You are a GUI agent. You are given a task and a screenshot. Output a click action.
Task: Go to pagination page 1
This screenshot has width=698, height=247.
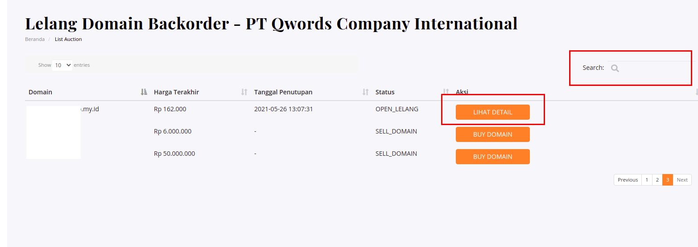647,180
